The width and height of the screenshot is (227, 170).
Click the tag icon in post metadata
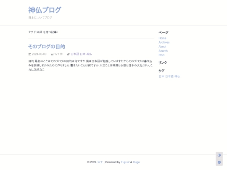click(69, 54)
